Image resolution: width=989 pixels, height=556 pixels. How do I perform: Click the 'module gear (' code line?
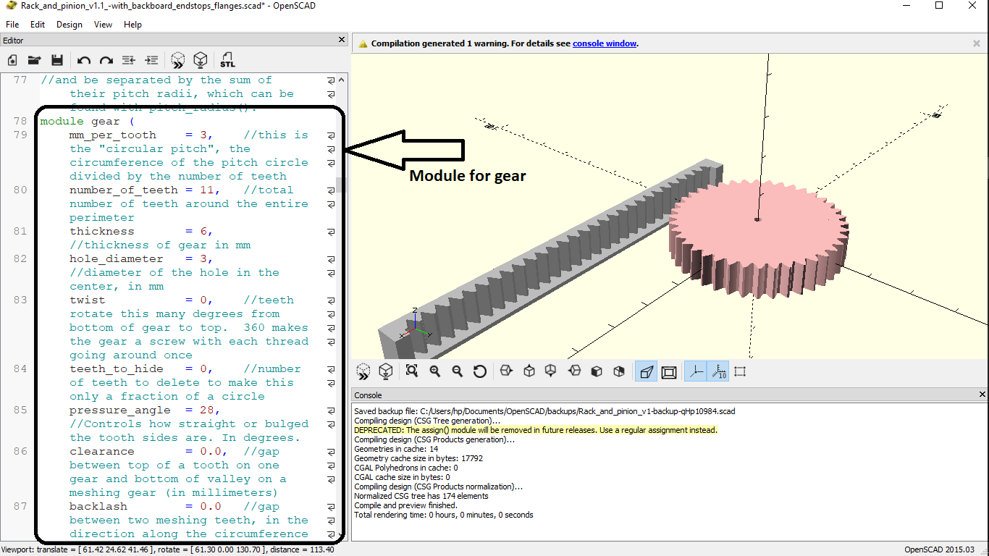[87, 121]
